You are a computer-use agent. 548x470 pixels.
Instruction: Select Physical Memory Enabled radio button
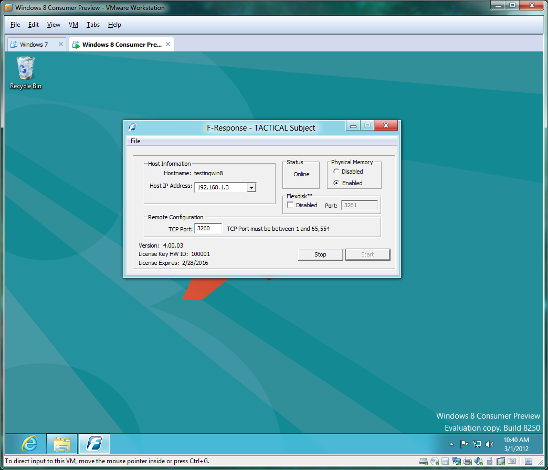[336, 183]
